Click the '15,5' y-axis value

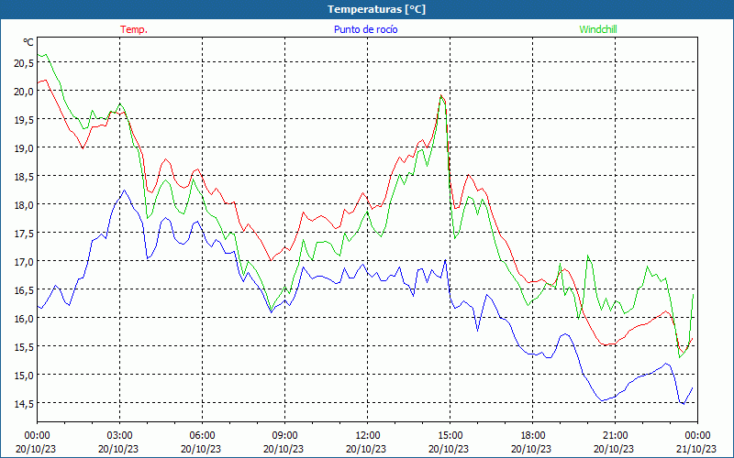[24, 347]
